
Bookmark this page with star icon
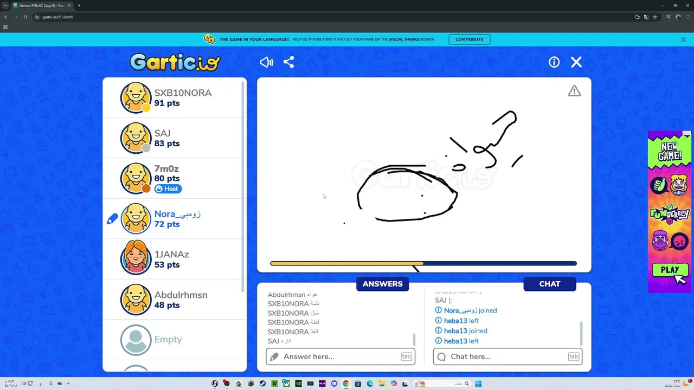(x=654, y=17)
